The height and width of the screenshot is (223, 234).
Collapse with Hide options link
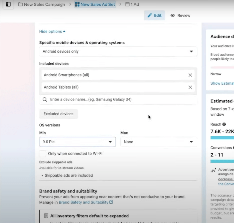pyautogui.click(x=52, y=31)
